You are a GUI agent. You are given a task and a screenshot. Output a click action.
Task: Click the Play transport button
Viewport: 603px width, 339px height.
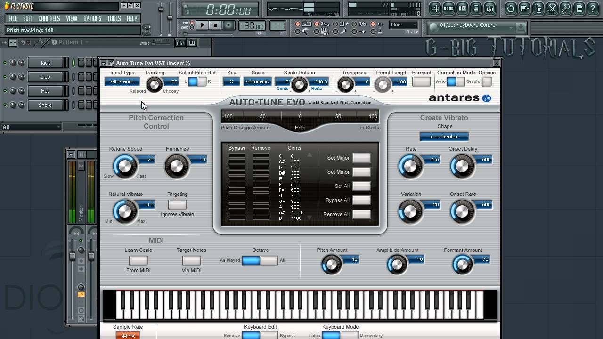(x=202, y=25)
